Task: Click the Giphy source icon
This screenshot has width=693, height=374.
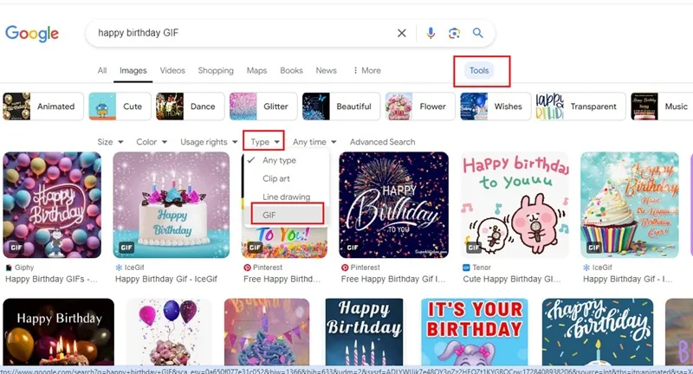Action: coord(9,268)
